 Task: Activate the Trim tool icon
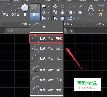point(70,6)
